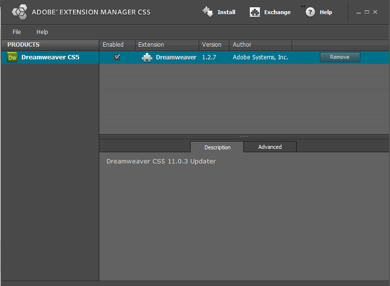Click the Help question-mark icon
The height and width of the screenshot is (286, 390).
[x=310, y=12]
